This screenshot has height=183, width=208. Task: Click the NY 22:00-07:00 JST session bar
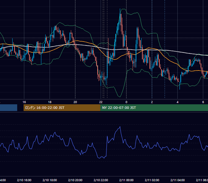click(154, 108)
